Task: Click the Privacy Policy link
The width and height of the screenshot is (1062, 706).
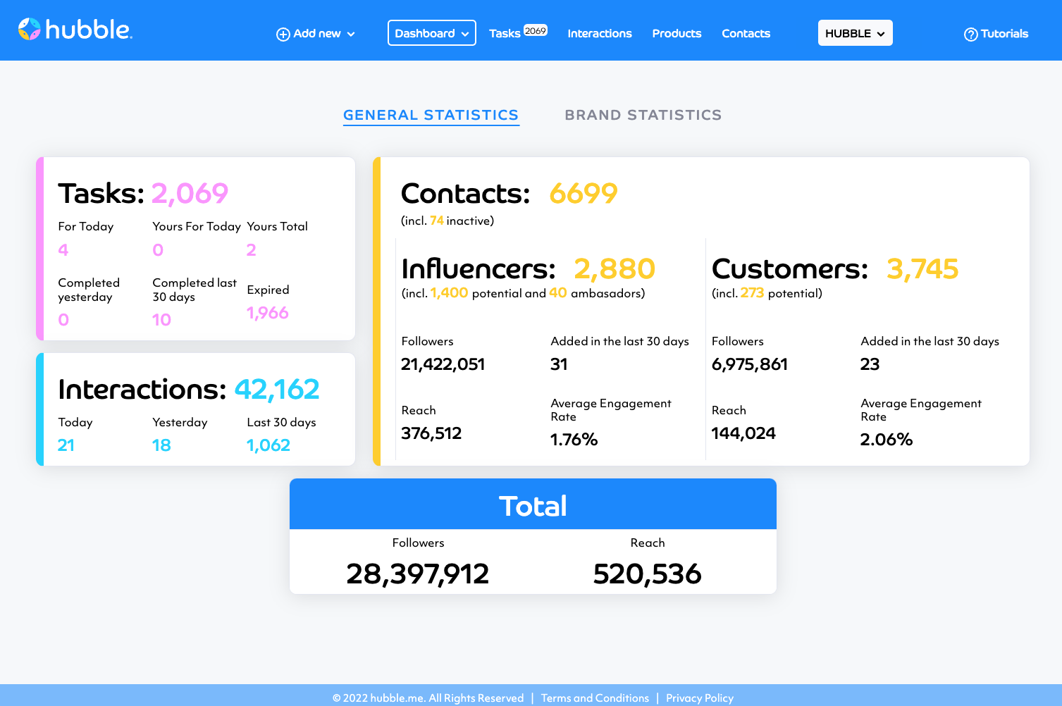Action: (699, 698)
